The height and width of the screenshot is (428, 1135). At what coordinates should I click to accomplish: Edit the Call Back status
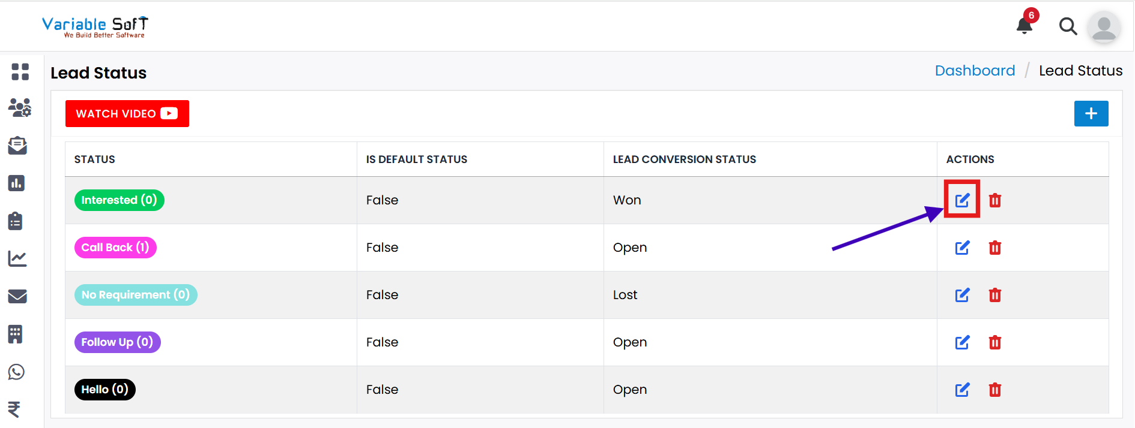point(962,248)
